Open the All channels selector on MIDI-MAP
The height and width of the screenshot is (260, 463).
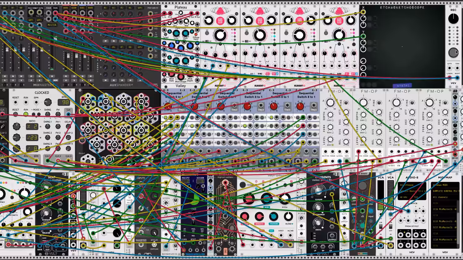click(x=444, y=197)
